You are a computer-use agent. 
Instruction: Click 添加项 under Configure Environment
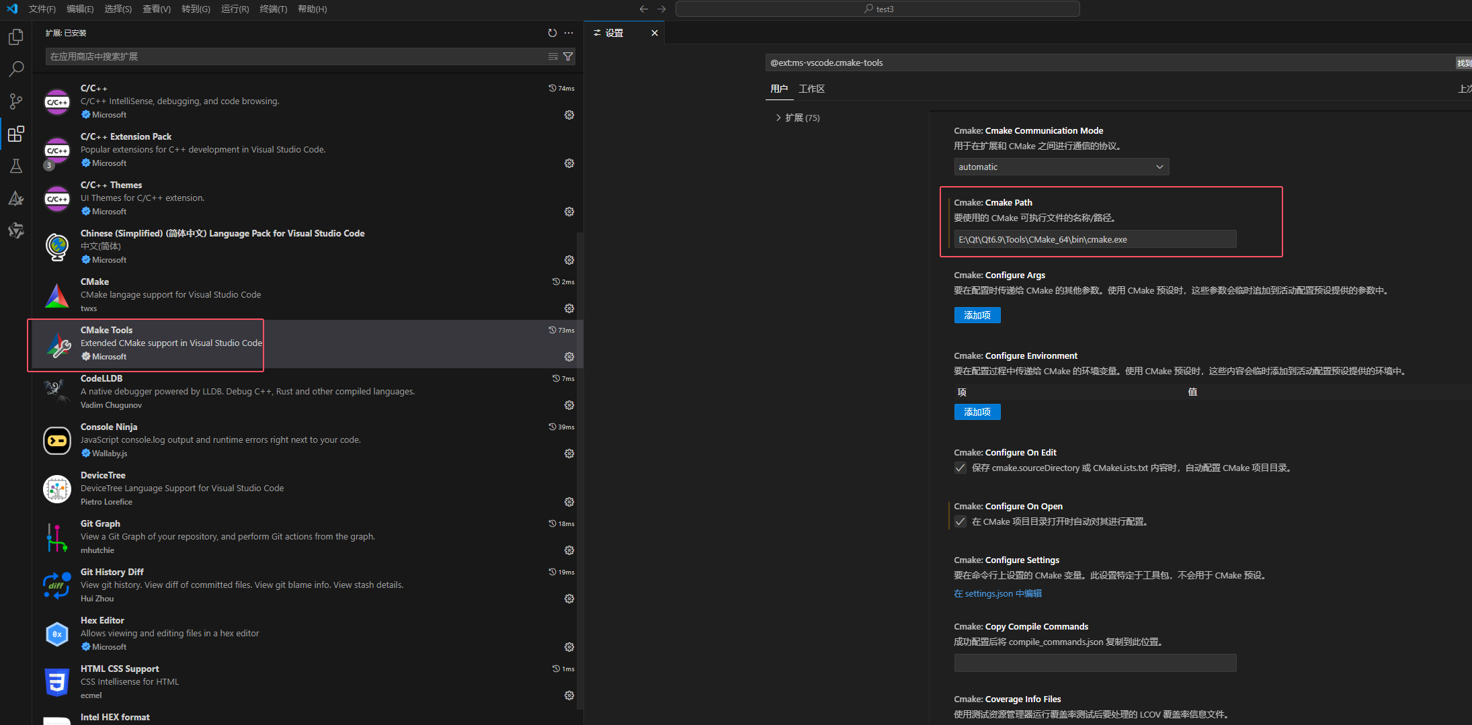click(x=977, y=412)
